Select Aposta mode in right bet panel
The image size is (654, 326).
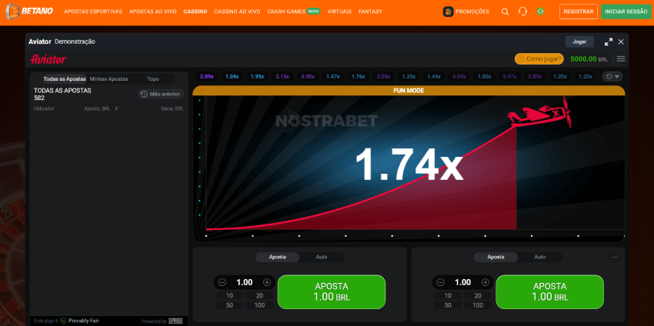click(496, 258)
